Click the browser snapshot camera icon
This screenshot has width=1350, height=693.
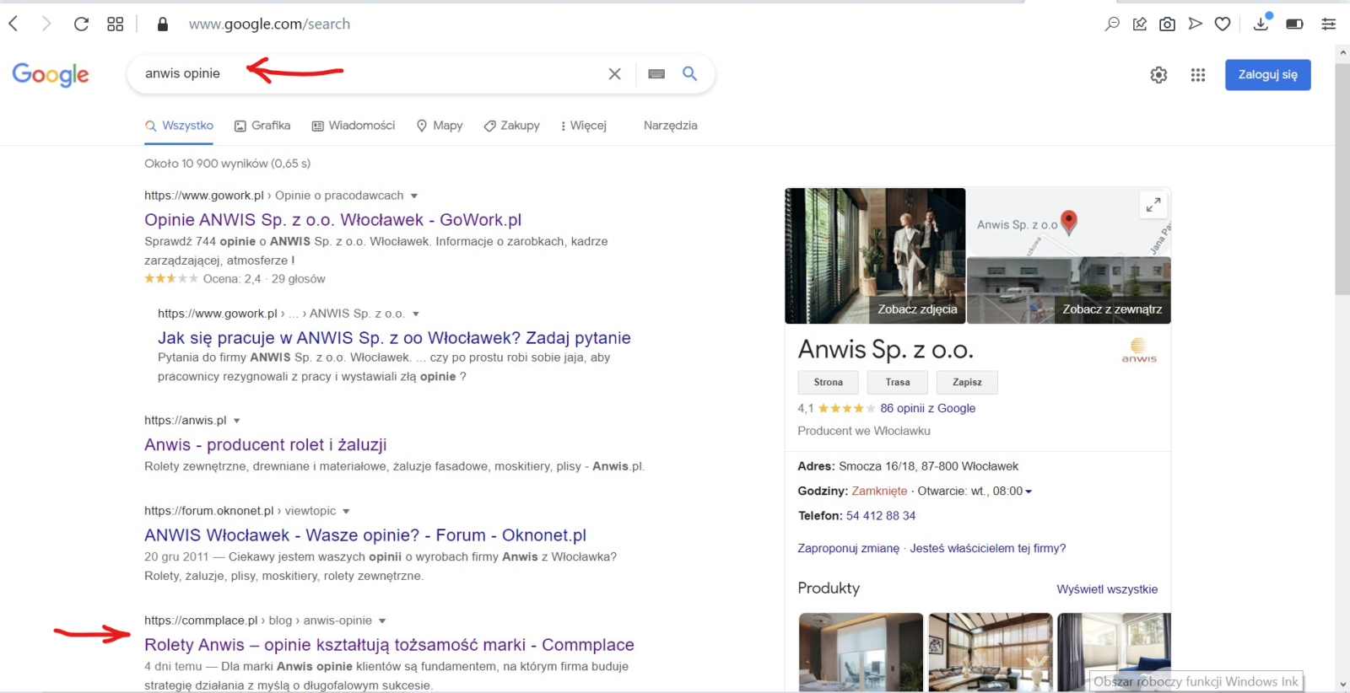pyautogui.click(x=1167, y=24)
